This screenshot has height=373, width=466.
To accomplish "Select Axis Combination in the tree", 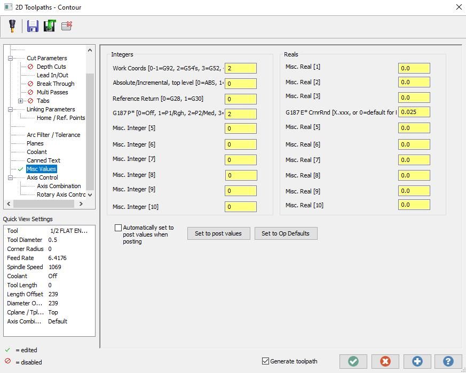I will coord(59,186).
